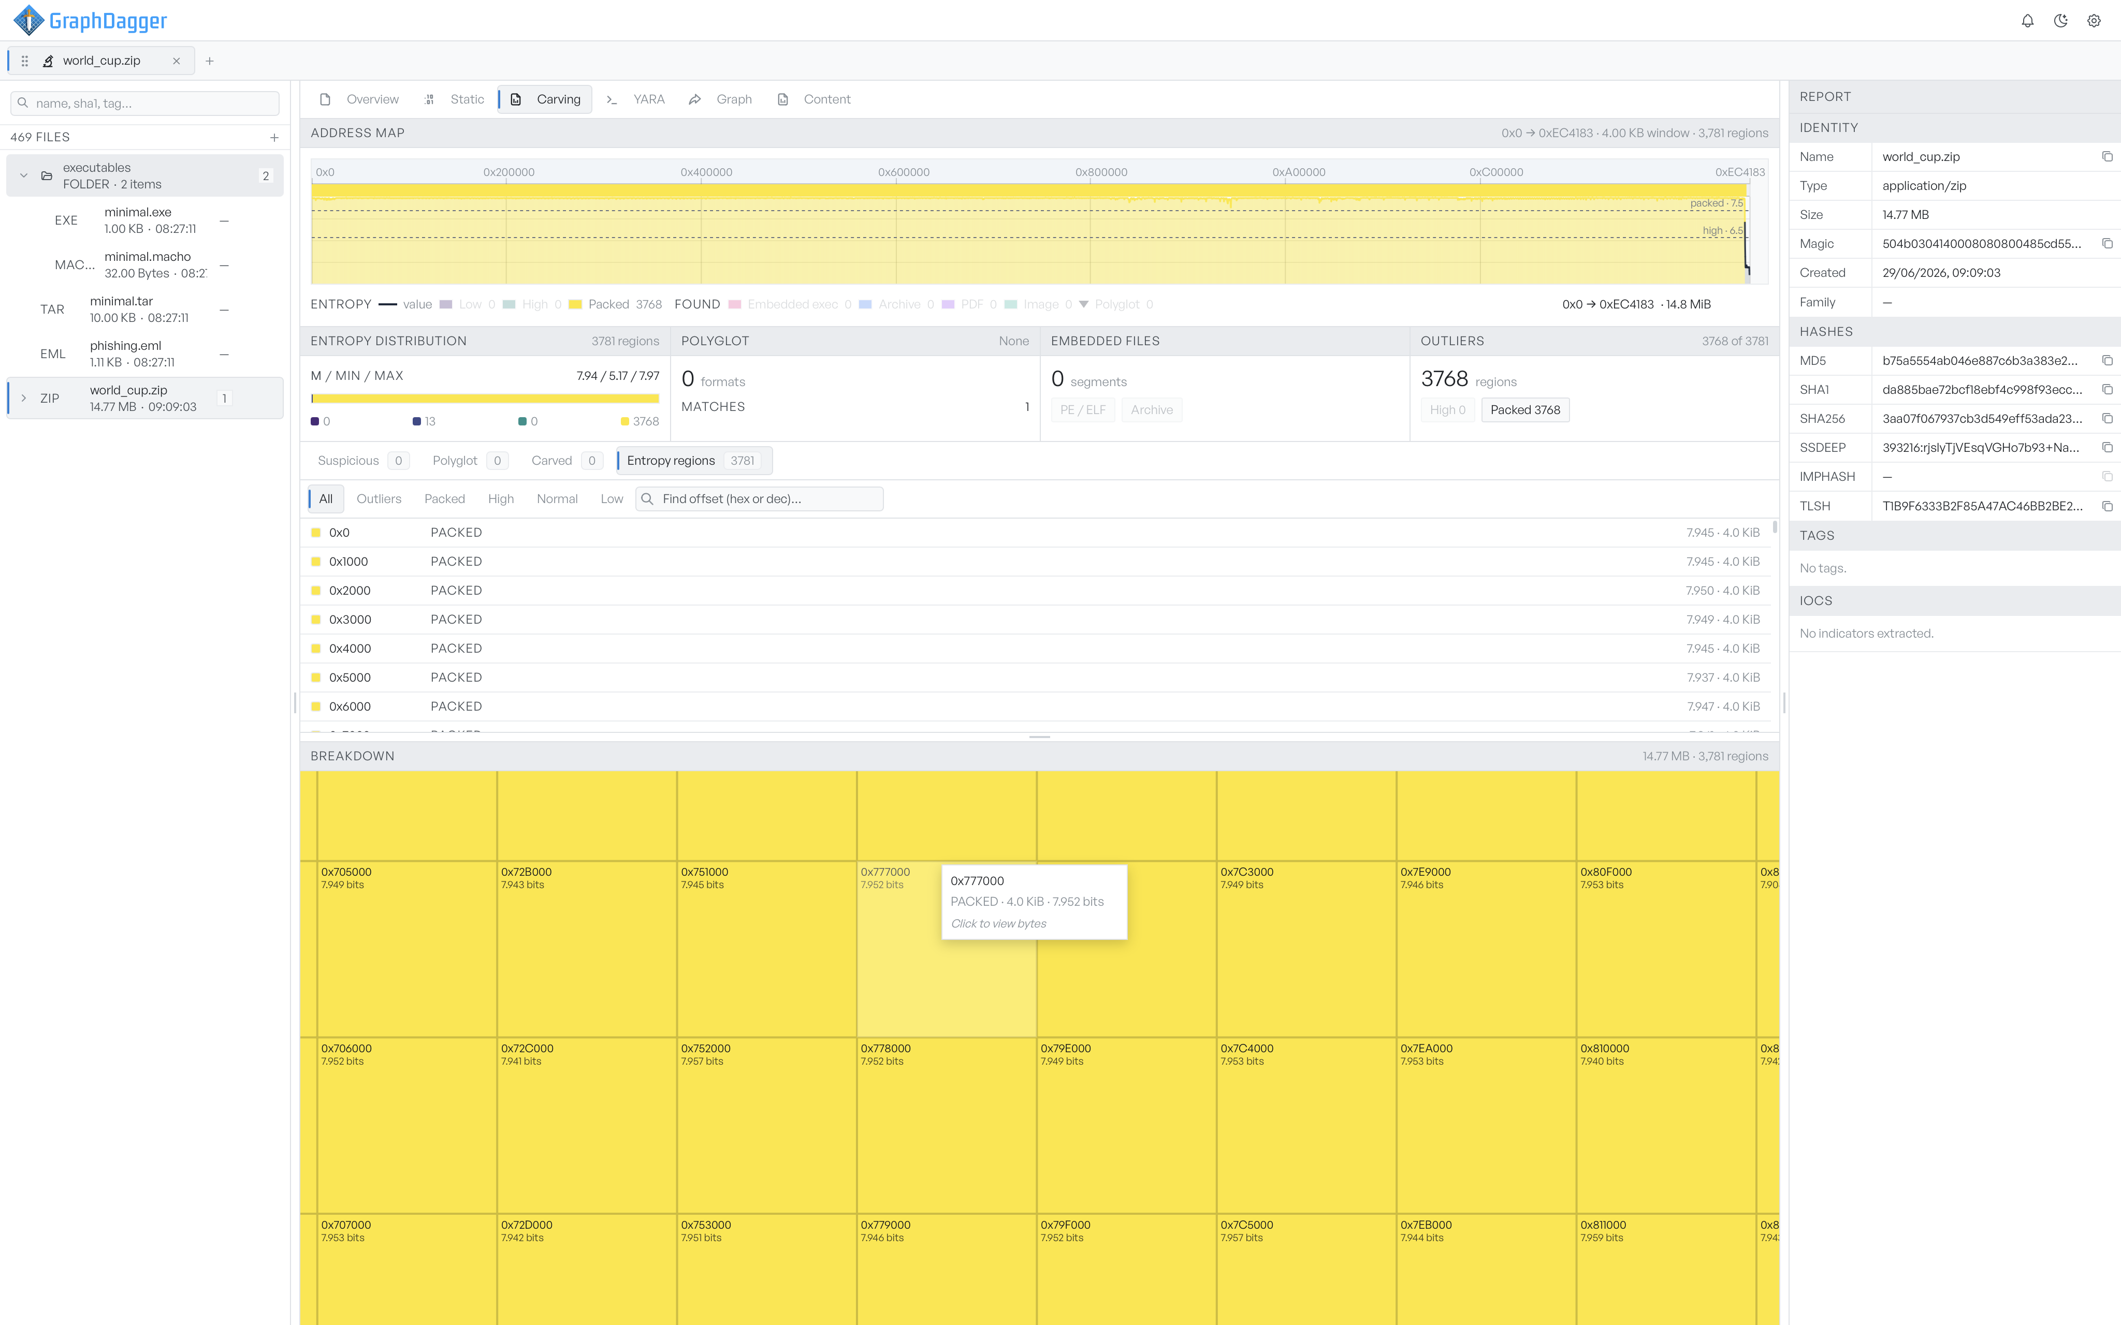
Task: Open the YARA tab
Action: pyautogui.click(x=636, y=100)
